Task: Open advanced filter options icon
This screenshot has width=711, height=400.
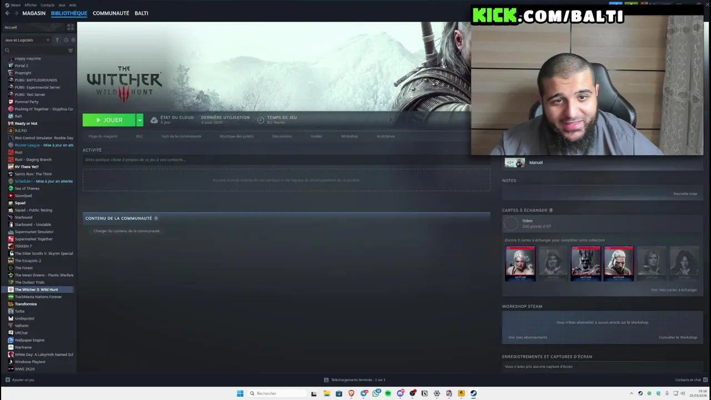Action: (71, 51)
